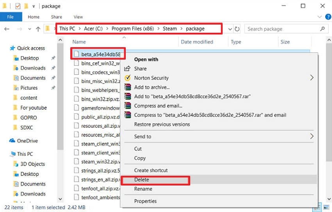The image size is (332, 212).
Task: Choose 'Create shortcut' in context menu
Action: click(151, 170)
